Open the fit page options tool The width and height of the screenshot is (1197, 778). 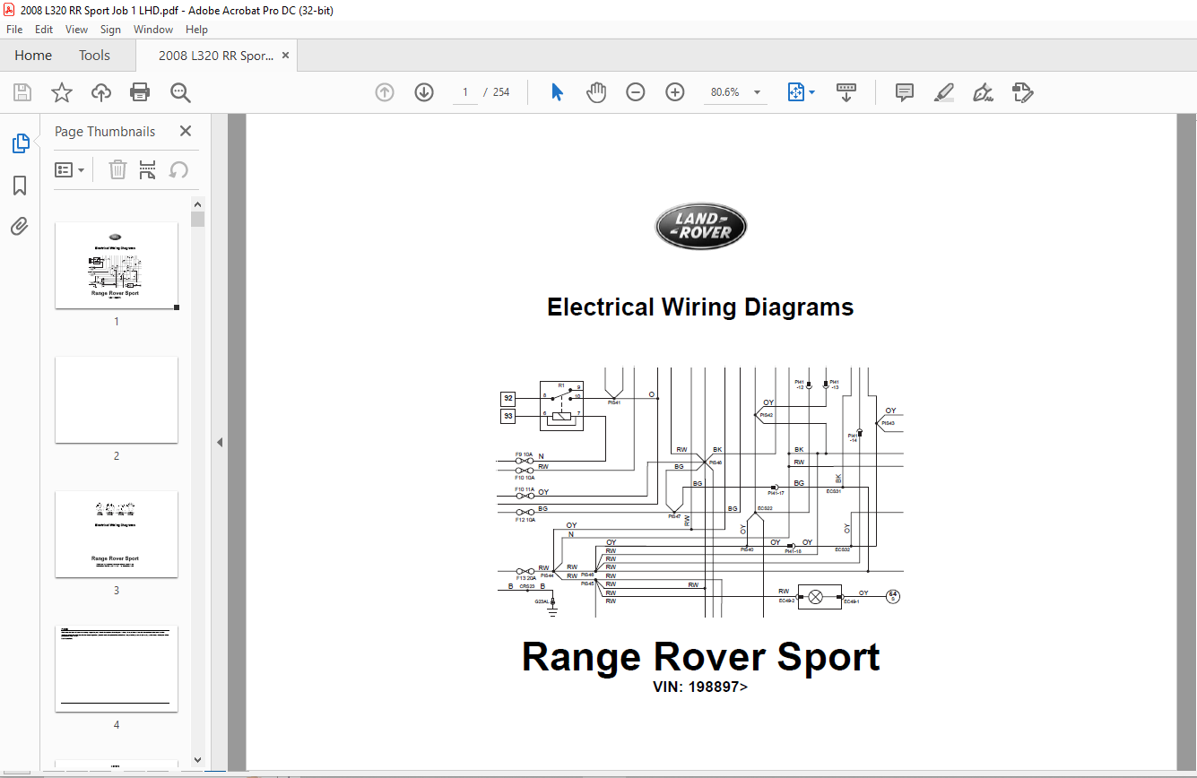tap(796, 92)
